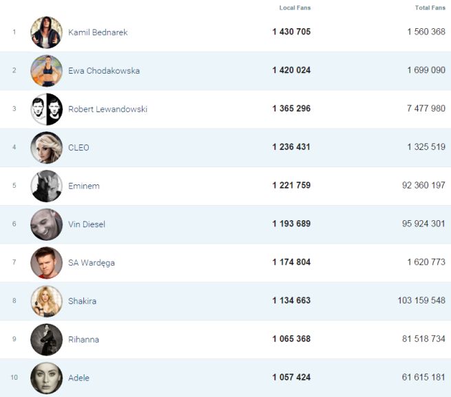Viewport: 451px width, 397px height.
Task: Click the CLEO avatar thumbnail
Action: (46, 147)
